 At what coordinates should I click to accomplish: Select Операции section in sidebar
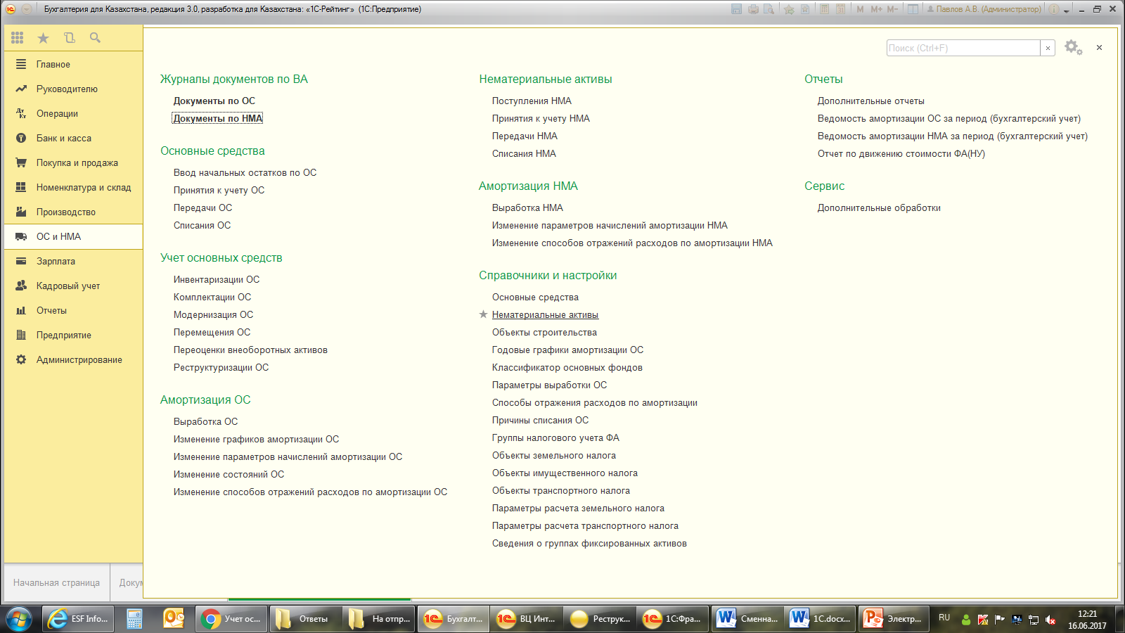(73, 113)
